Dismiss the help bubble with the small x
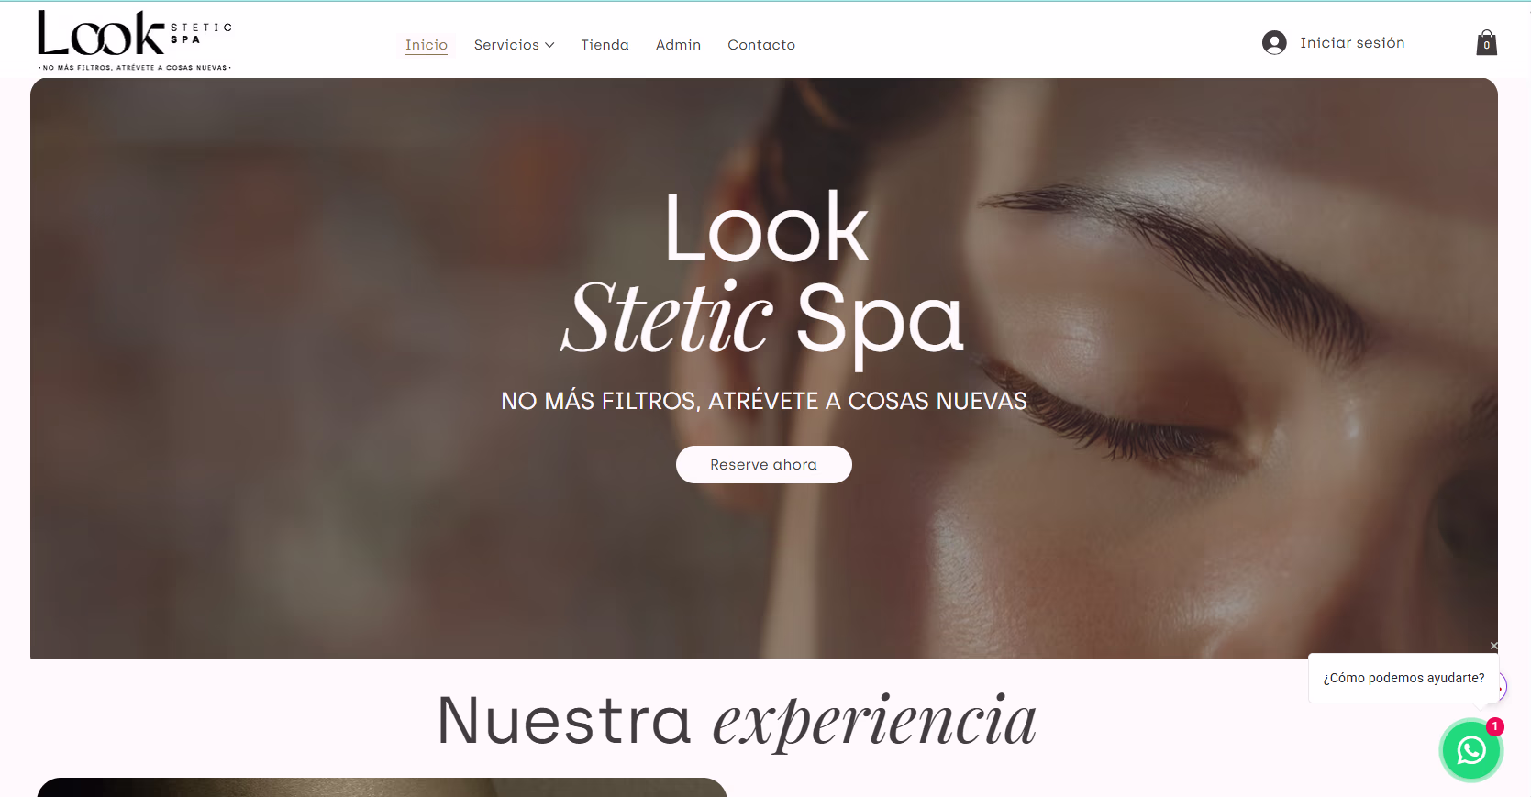 pos(1493,646)
